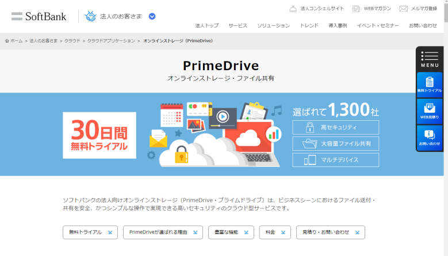
Task: Open 法人トップ menu item
Action: pos(207,26)
